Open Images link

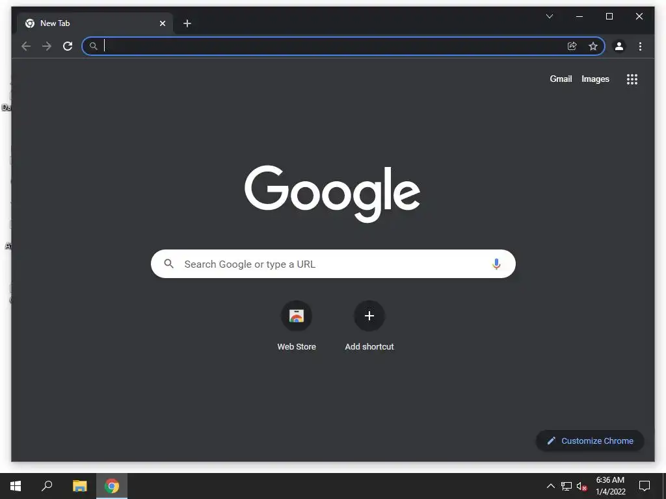pyautogui.click(x=595, y=79)
